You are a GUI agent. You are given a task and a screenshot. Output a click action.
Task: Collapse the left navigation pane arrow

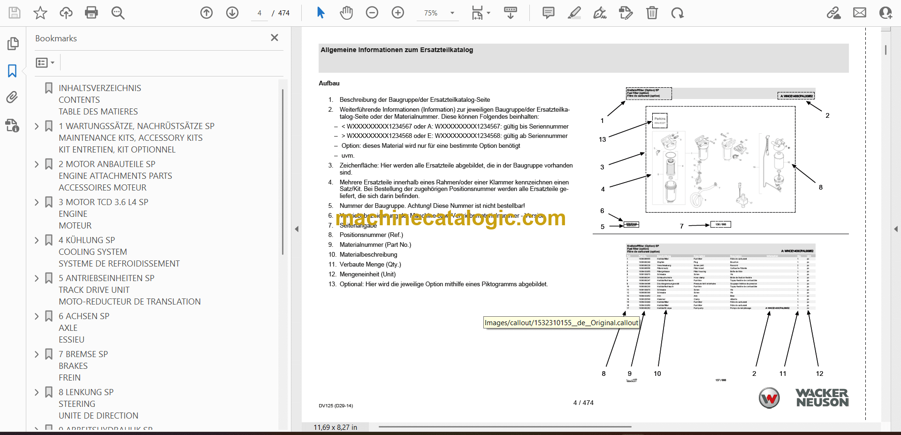(x=297, y=229)
